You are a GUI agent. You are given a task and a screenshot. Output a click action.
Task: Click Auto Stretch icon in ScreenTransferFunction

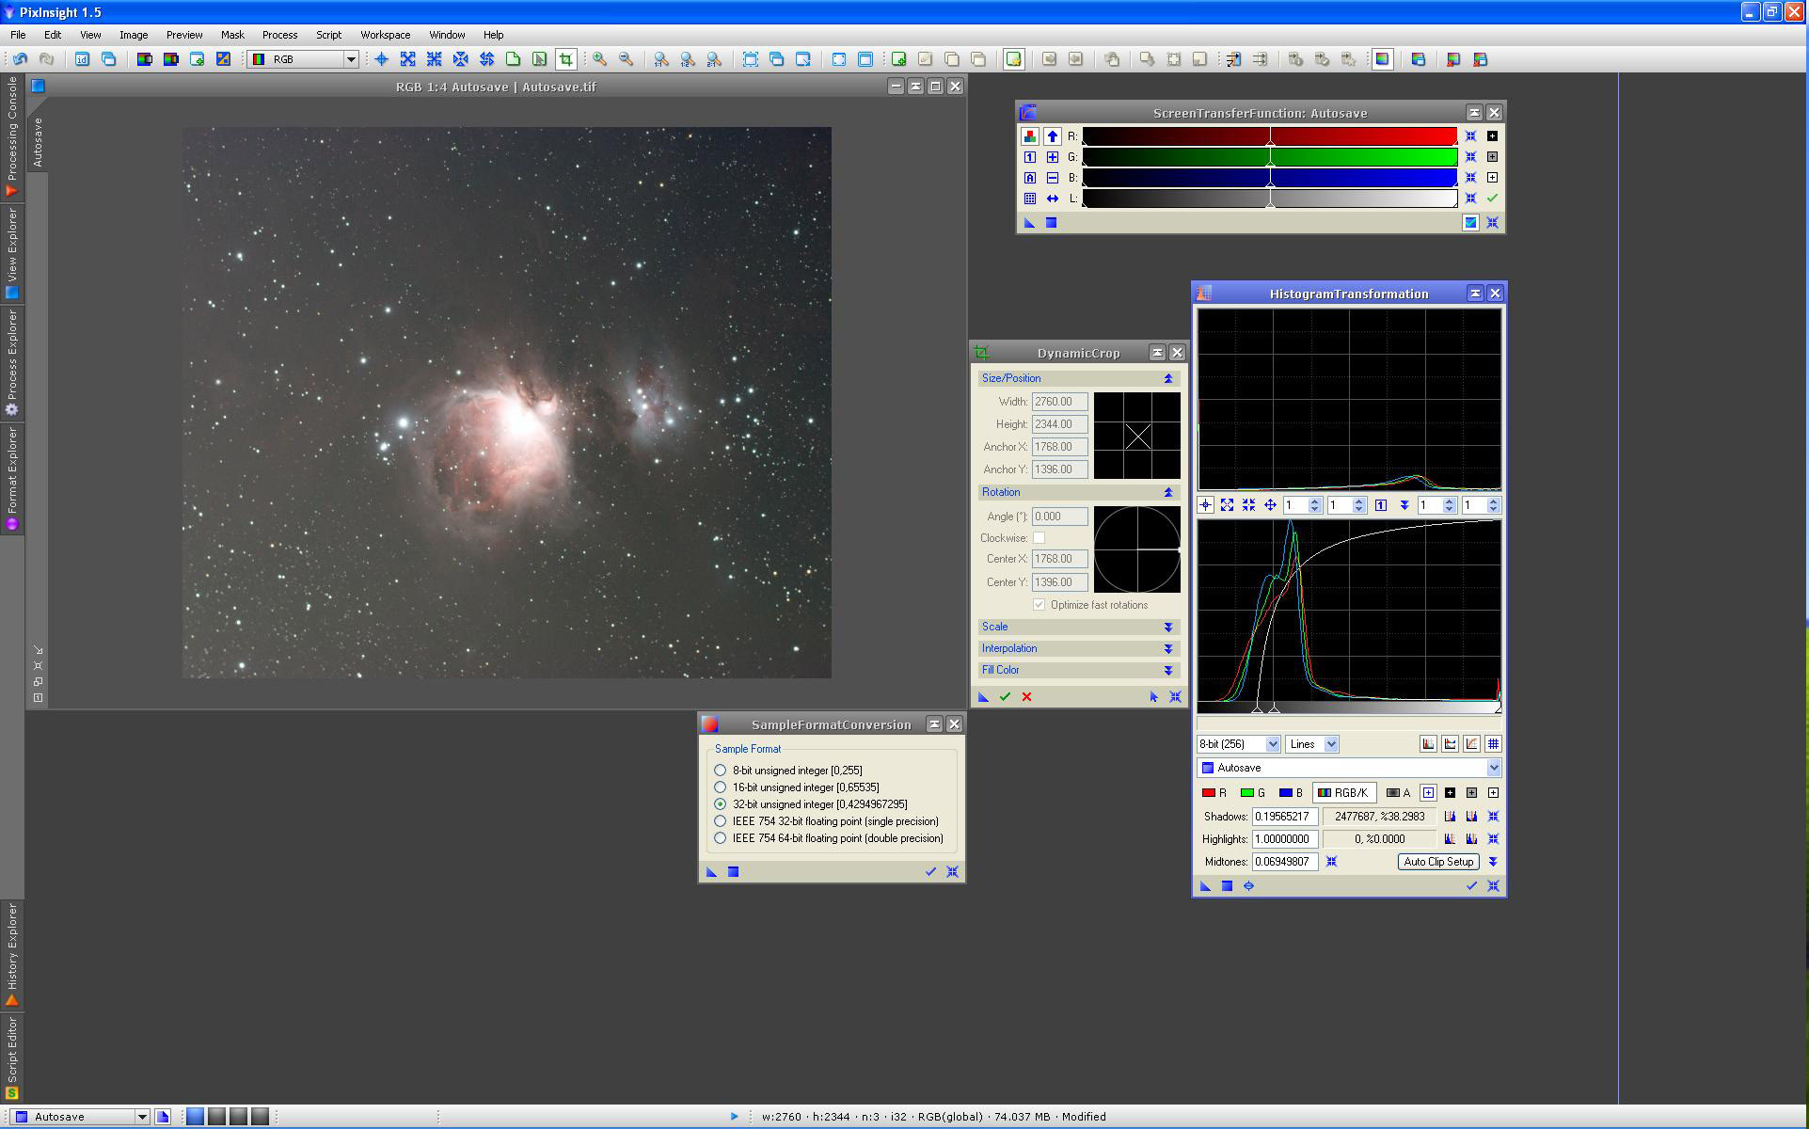pyautogui.click(x=1030, y=178)
